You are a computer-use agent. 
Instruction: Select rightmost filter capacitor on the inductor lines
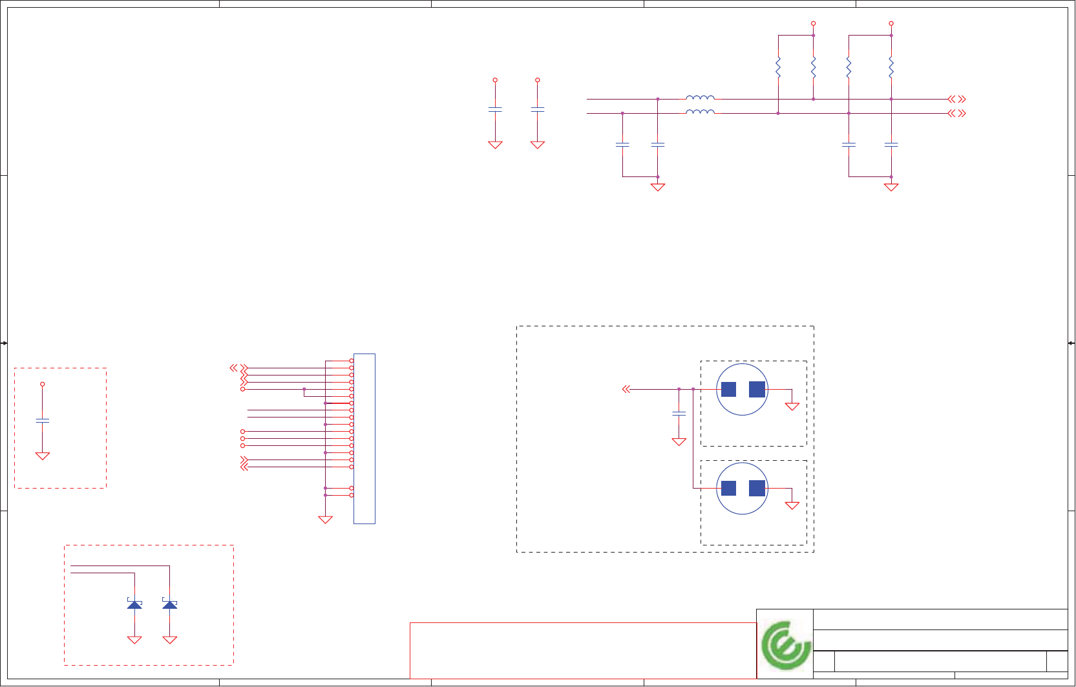coord(891,145)
